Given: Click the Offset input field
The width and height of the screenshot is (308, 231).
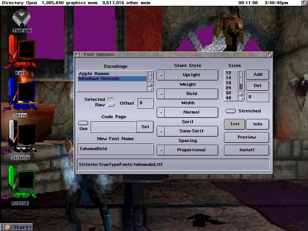Looking at the screenshot, I should pos(145,103).
